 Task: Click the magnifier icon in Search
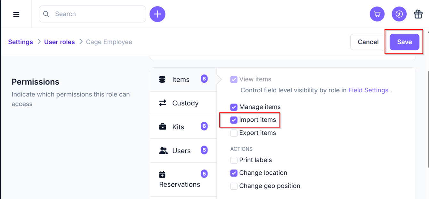46,14
